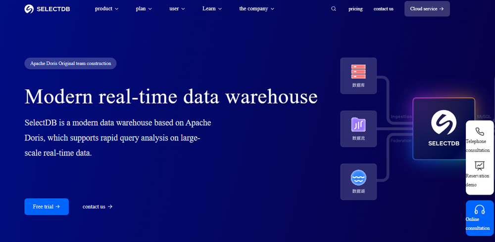Click the central SELECTDB logo card
This screenshot has height=242, width=495.
click(444, 129)
